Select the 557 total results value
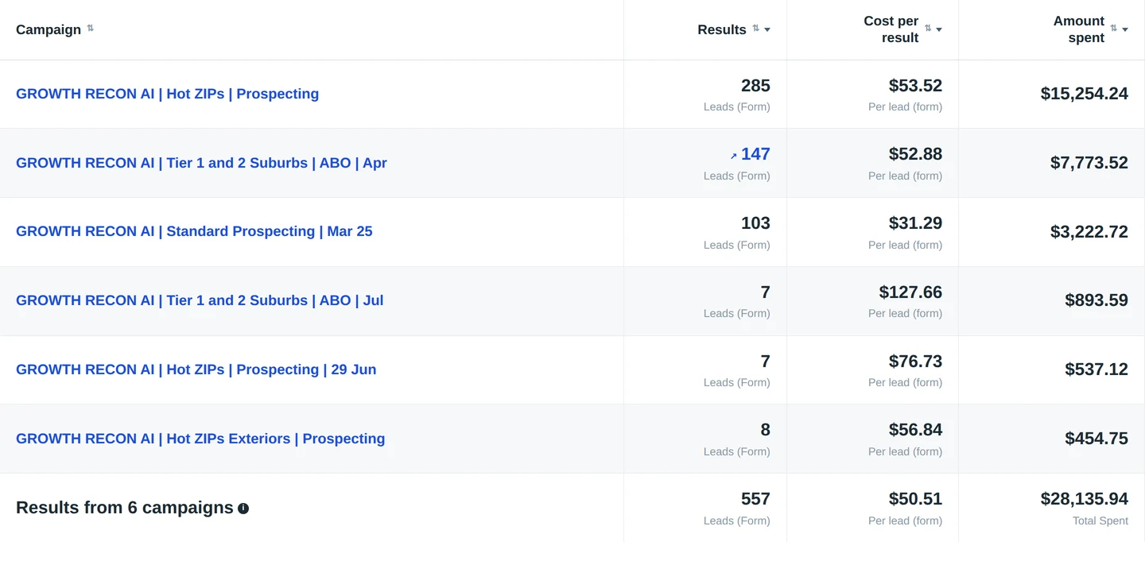This screenshot has height=561, width=1145. click(x=755, y=499)
